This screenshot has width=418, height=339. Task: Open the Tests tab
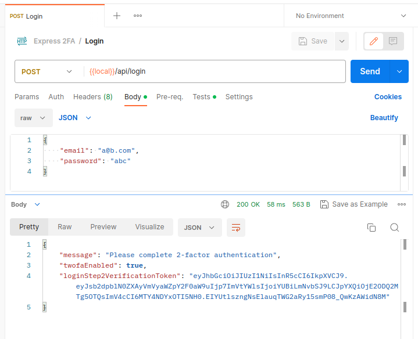[x=204, y=97]
